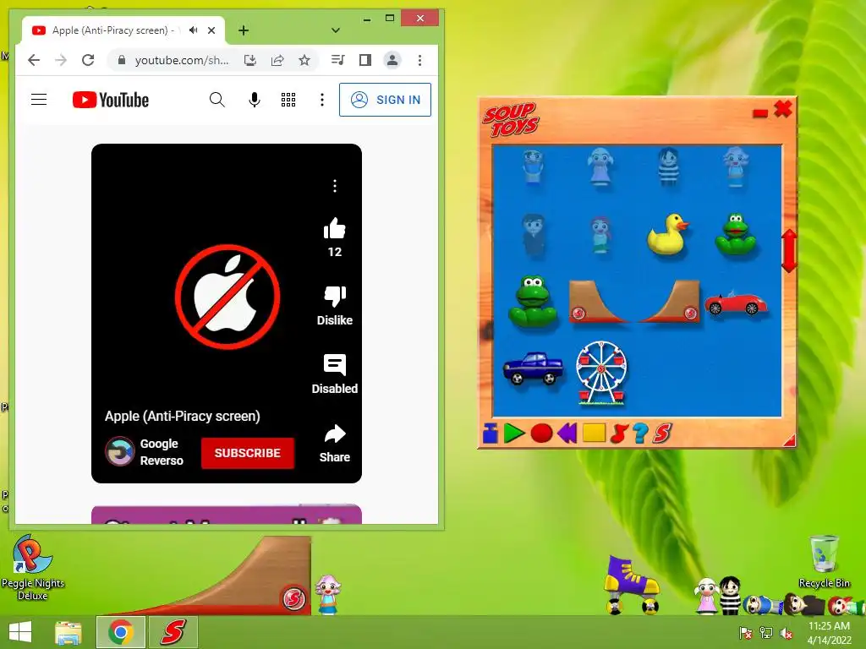Open Chrome's three-dot menu
Viewport: 866px width, 649px height.
point(419,60)
